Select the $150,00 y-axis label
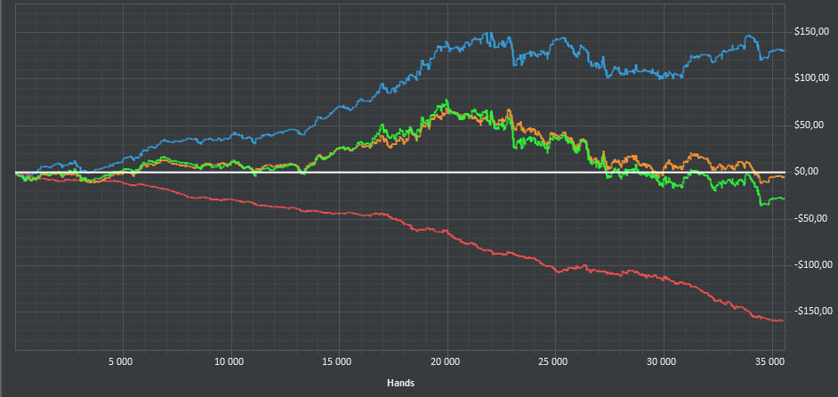This screenshot has height=397, width=838. [x=811, y=33]
